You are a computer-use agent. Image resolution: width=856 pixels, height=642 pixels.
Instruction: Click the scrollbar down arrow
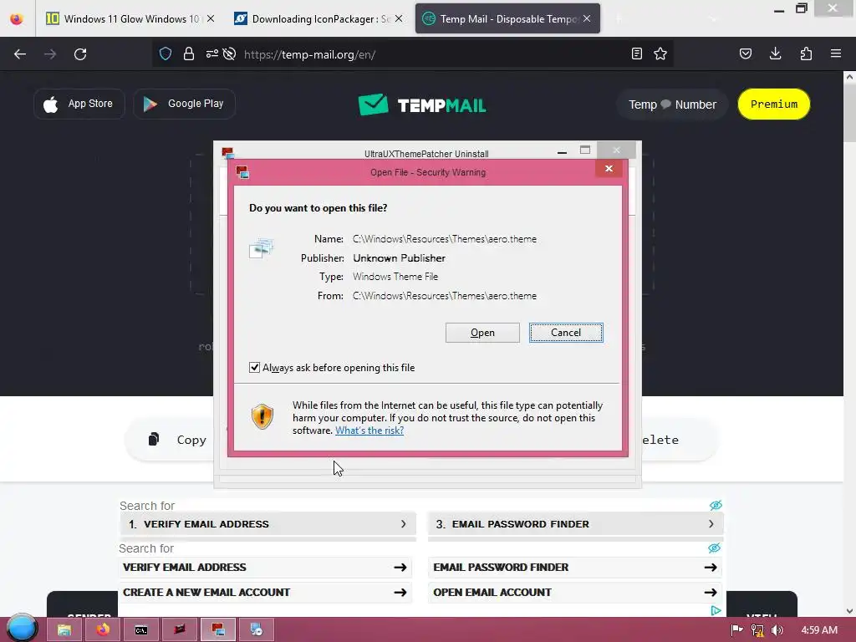849,611
